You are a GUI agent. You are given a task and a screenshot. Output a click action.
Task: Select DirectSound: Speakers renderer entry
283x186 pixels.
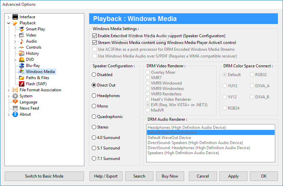coord(211,143)
